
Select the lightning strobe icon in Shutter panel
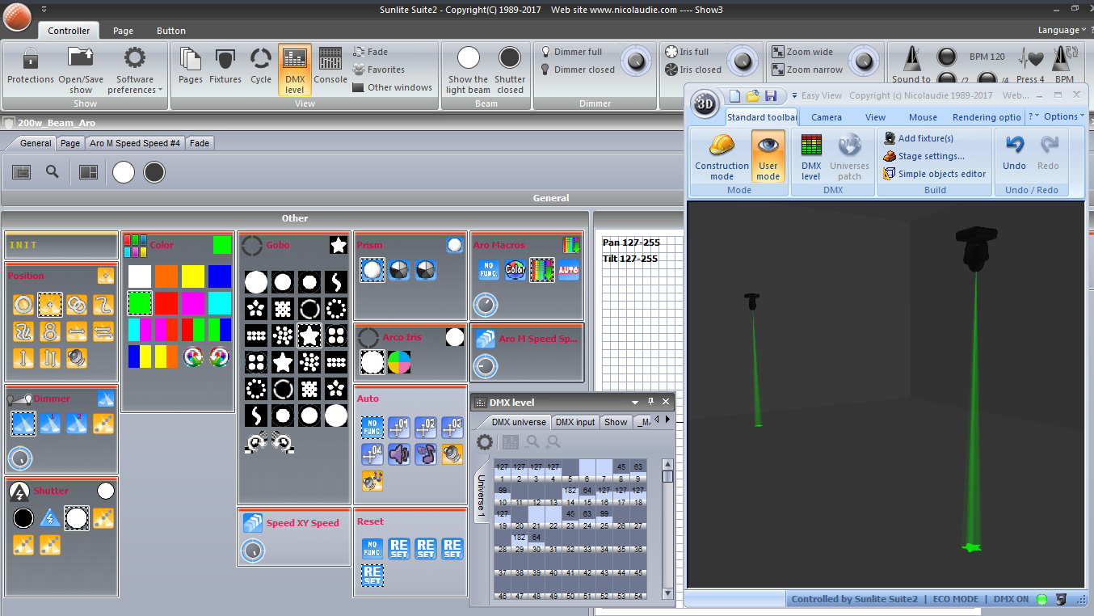click(50, 518)
